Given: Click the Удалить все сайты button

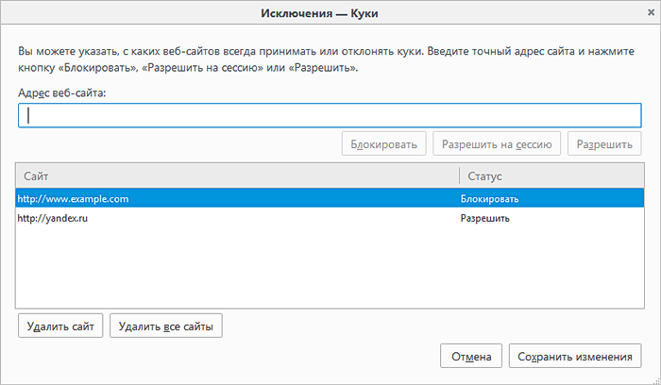Looking at the screenshot, I should [166, 326].
